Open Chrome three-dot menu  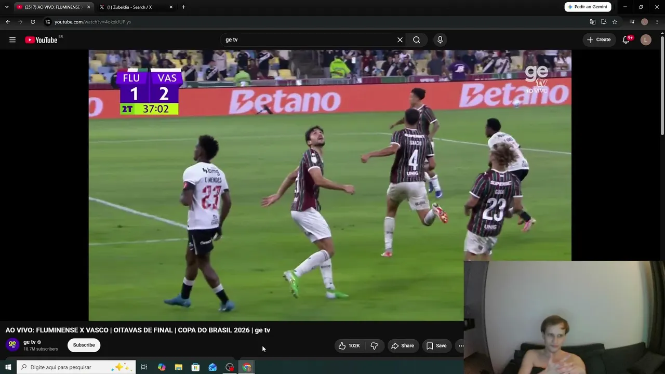[x=657, y=22]
